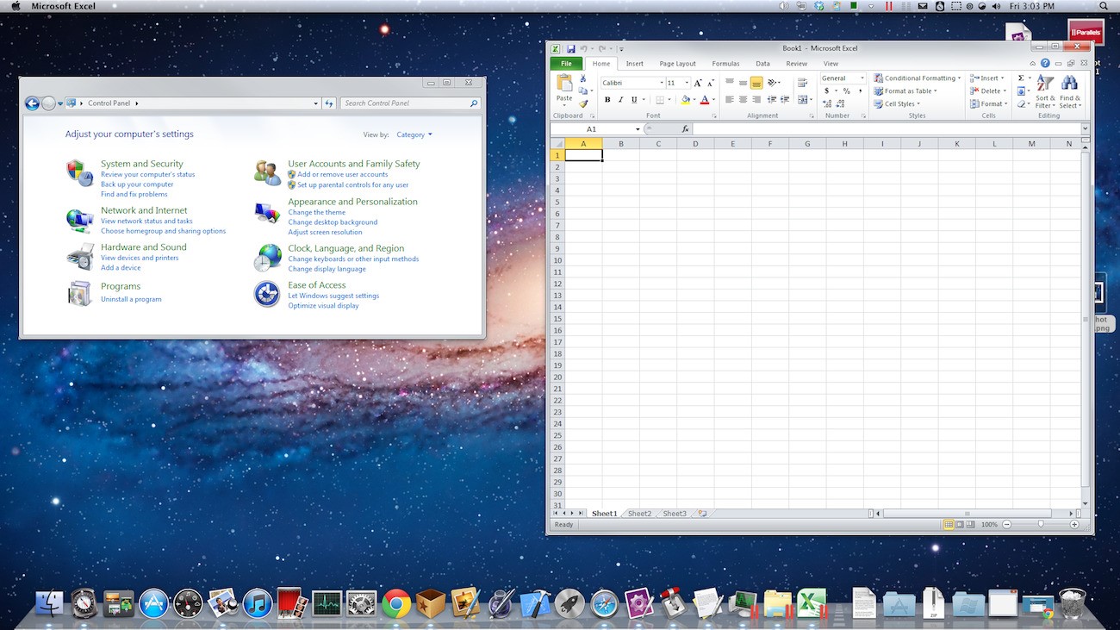Switch to Page Layout view icon
This screenshot has height=630, width=1120.
tap(960, 524)
